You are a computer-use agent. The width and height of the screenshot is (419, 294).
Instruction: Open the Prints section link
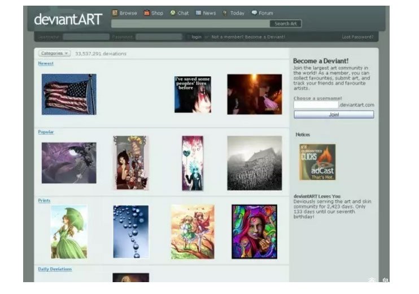point(44,200)
